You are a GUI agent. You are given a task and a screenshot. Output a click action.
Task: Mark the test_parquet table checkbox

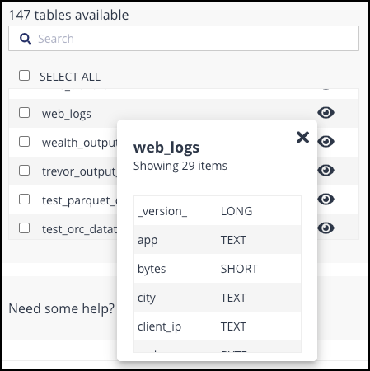coord(25,200)
